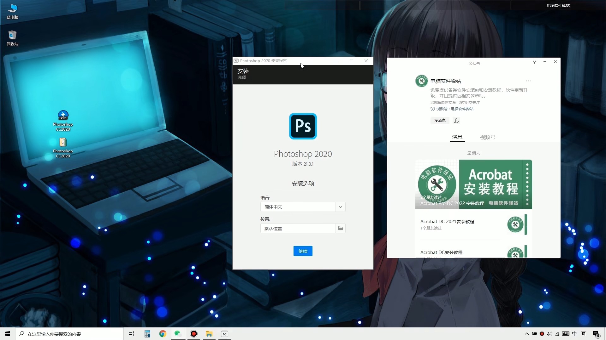The width and height of the screenshot is (606, 340).
Task: Select the Photoshop CC2020 ZIP archive icon
Action: 63,121
